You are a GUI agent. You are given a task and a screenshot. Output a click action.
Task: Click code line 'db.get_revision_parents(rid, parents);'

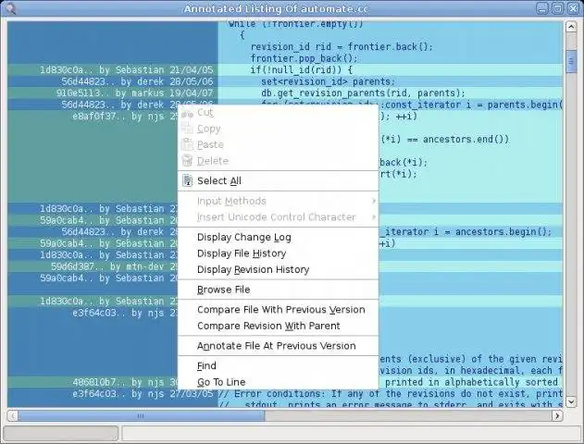click(x=363, y=93)
